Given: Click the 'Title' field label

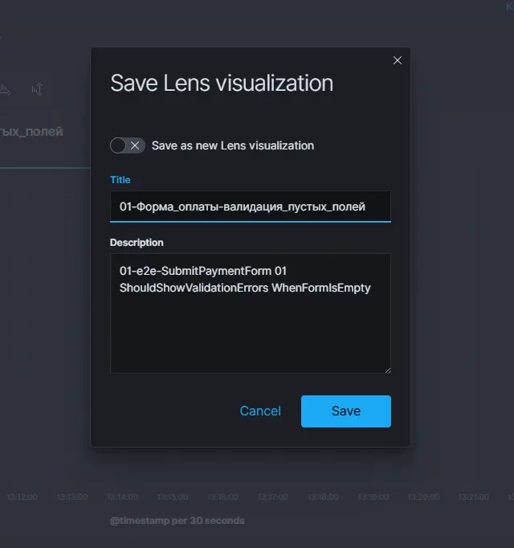Looking at the screenshot, I should coord(120,180).
